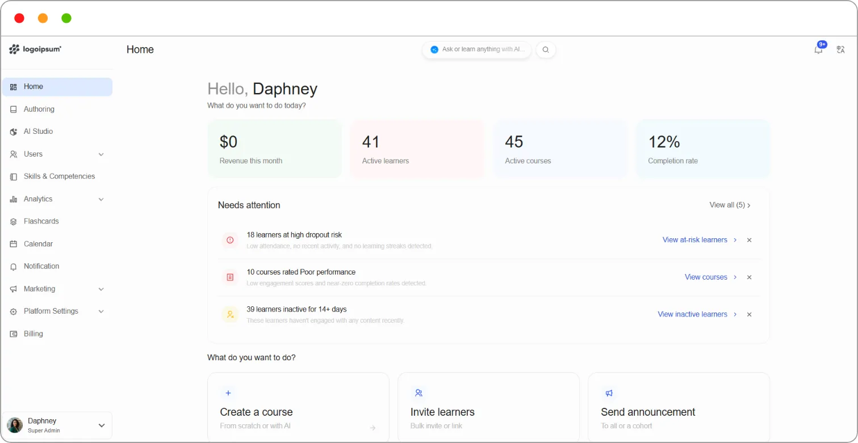Click the arrow on Create a course card

pyautogui.click(x=373, y=428)
